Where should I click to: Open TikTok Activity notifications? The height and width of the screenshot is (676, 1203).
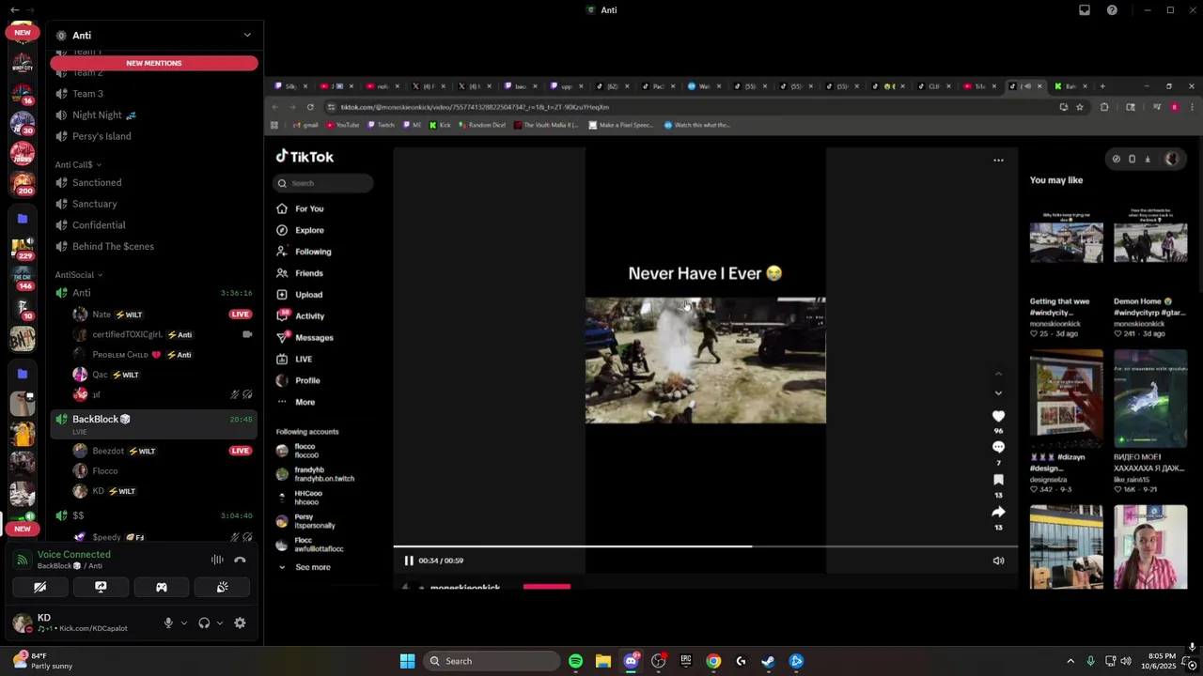(309, 316)
